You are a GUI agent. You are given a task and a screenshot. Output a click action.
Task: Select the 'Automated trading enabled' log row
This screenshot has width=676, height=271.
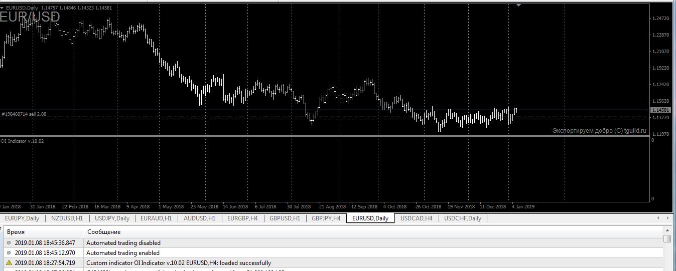333,253
